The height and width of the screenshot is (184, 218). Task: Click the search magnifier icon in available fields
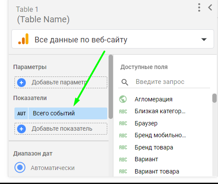pyautogui.click(x=125, y=82)
